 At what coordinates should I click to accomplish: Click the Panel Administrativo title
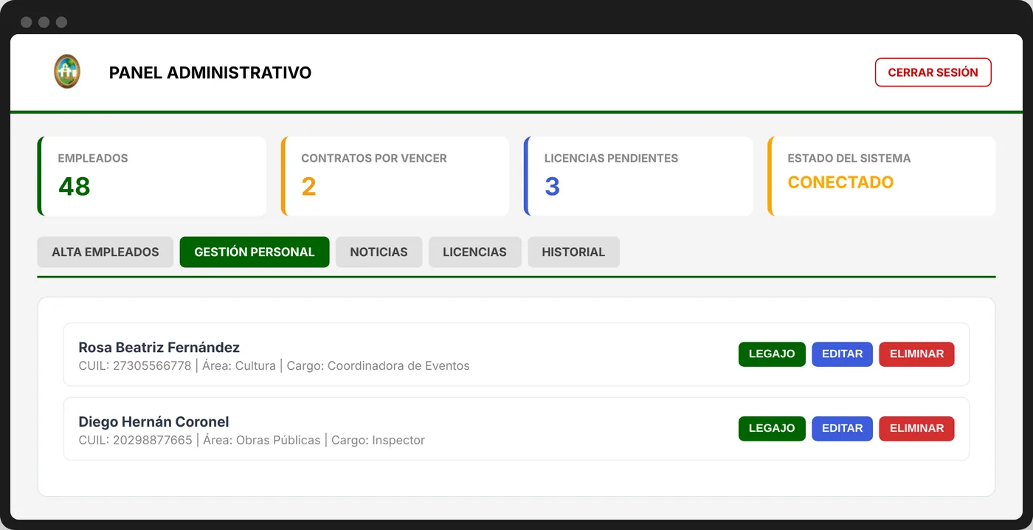210,72
